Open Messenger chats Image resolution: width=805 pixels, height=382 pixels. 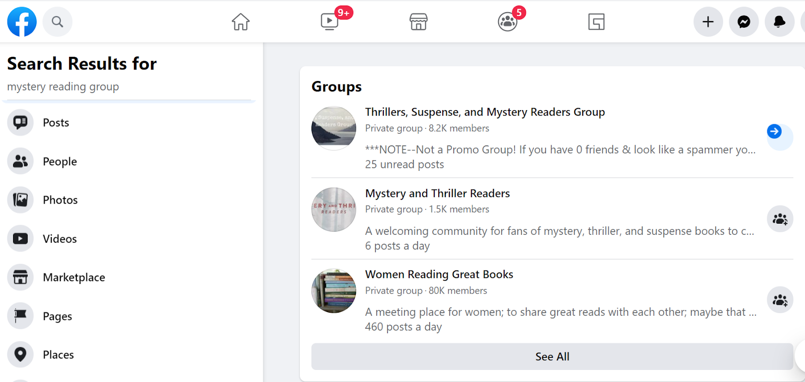[744, 22]
